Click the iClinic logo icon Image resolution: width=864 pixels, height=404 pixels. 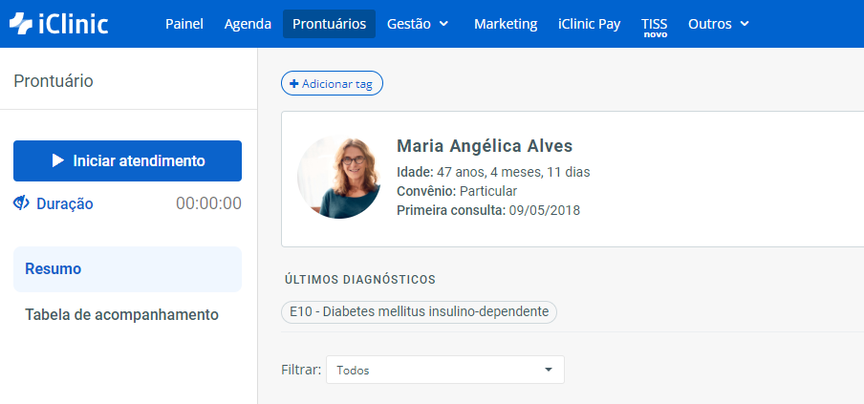tap(21, 24)
